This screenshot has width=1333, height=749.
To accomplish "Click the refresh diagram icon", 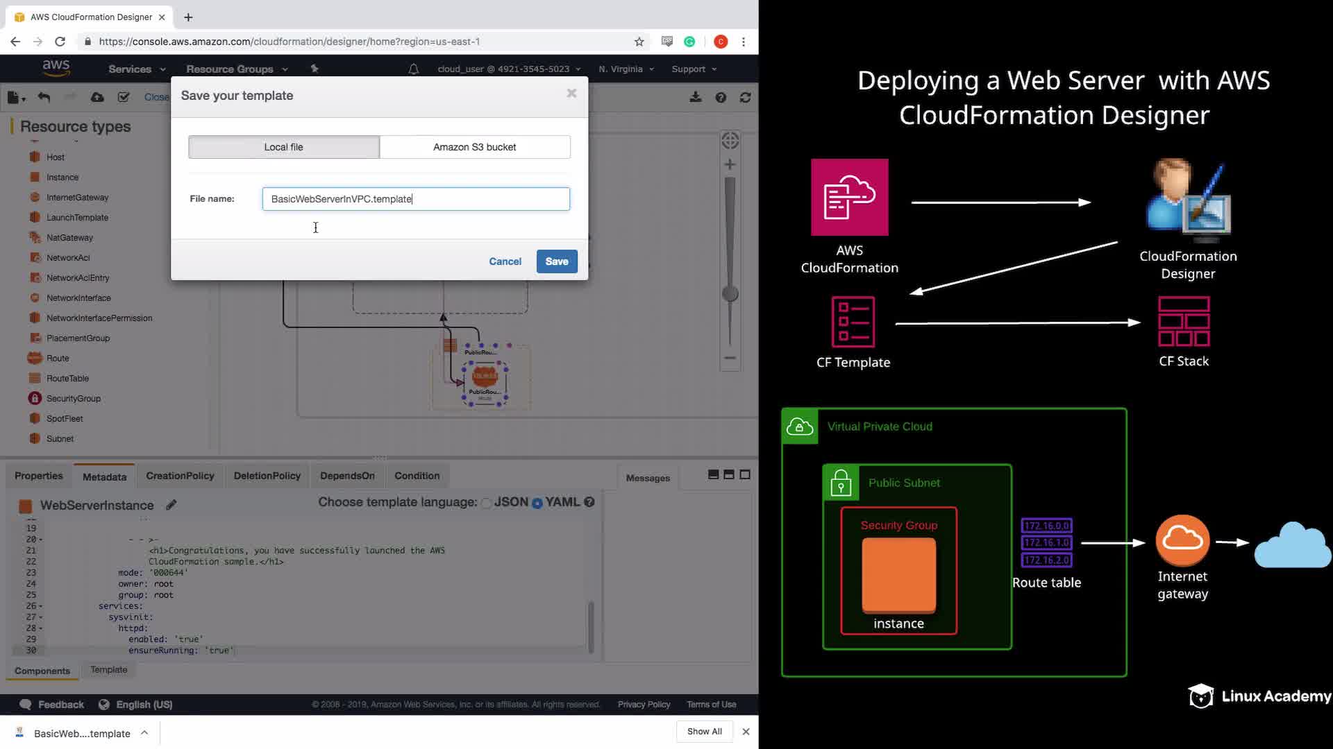I will tap(745, 98).
